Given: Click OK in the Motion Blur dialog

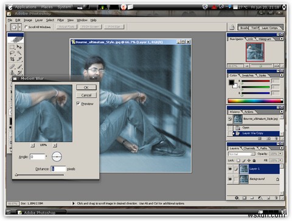Looking at the screenshot, I should click(86, 87).
